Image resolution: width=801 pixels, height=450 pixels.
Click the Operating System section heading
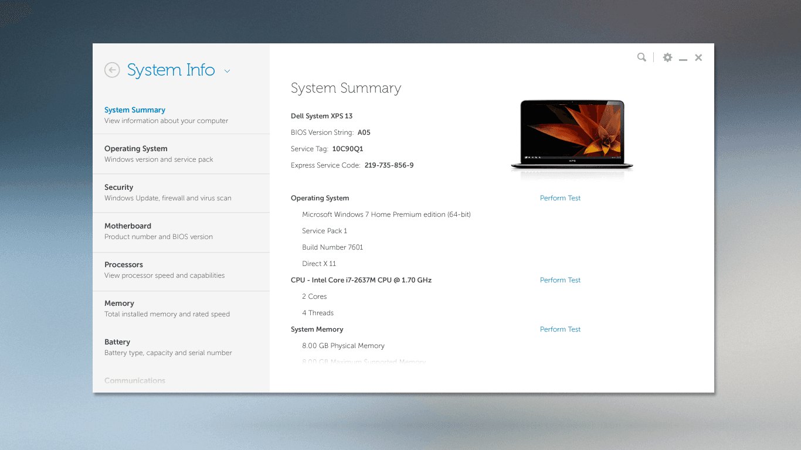click(x=320, y=198)
